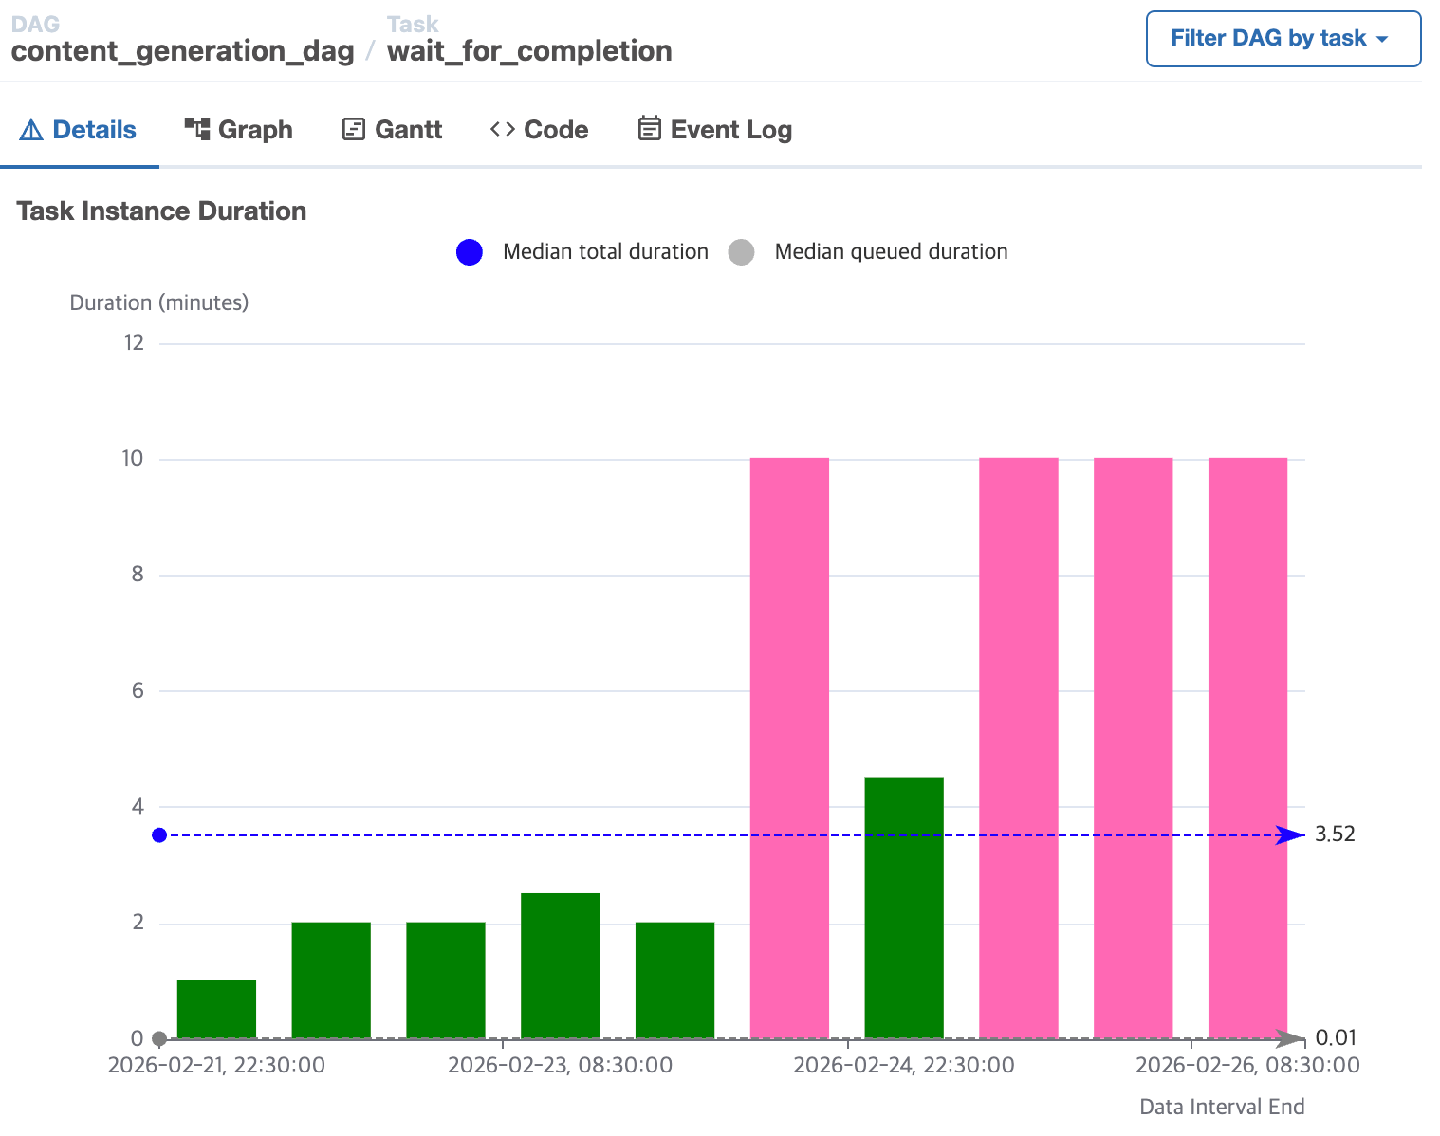Click the blue Median total duration swatch
The height and width of the screenshot is (1136, 1440).
470,252
